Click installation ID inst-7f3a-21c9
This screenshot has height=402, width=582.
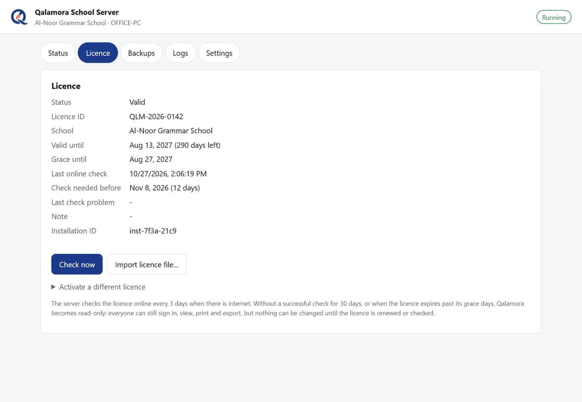pyautogui.click(x=153, y=231)
